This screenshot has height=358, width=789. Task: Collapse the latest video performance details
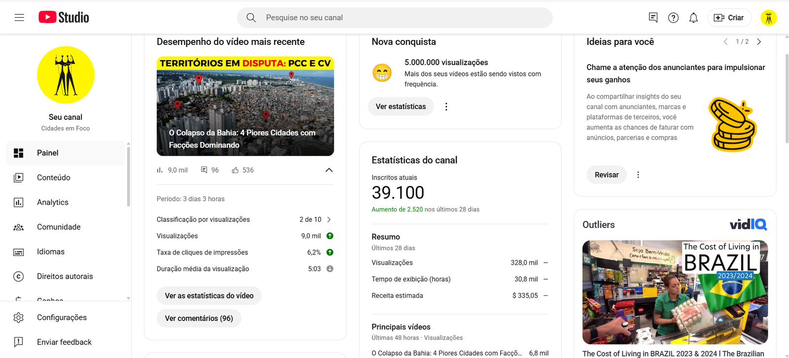[329, 170]
